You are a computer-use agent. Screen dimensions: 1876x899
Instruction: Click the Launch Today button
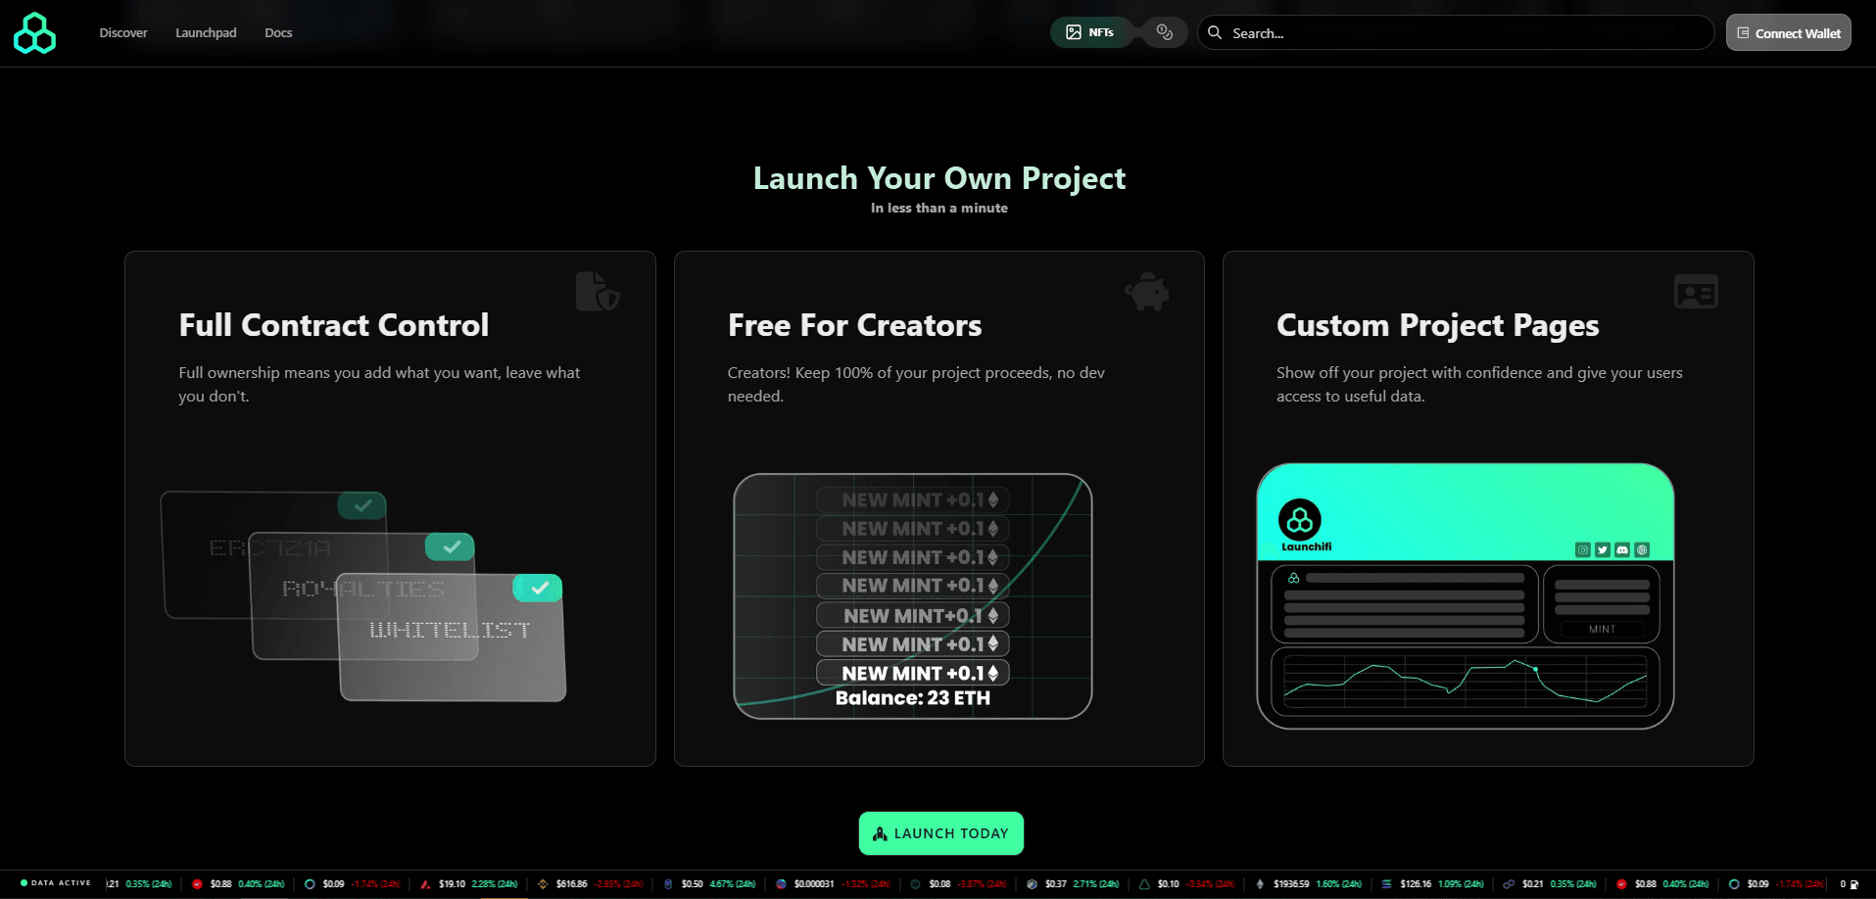940,832
